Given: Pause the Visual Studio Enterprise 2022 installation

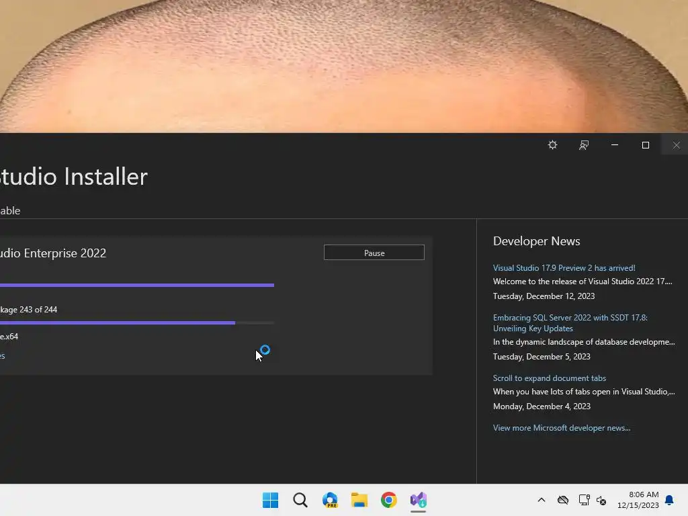Looking at the screenshot, I should [374, 253].
